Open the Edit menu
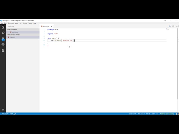179x134 pixels. (5, 23)
